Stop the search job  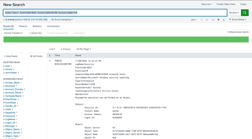point(207,20)
